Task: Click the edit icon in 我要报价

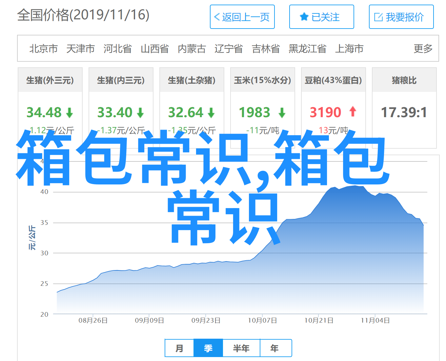Action: click(378, 17)
